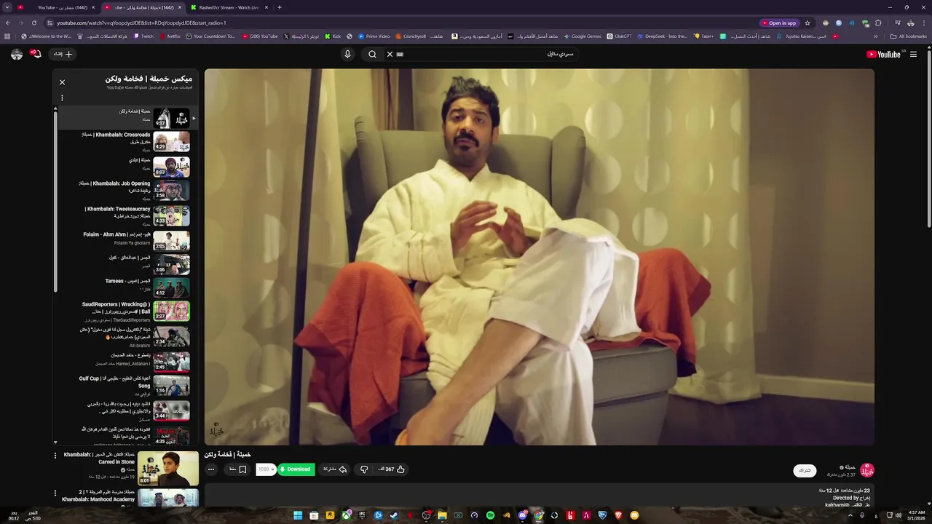
Task: Clear the search box with the X
Action: (x=390, y=54)
